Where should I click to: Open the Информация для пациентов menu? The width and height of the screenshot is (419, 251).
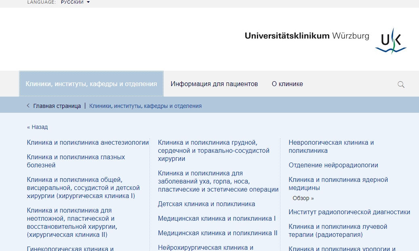[214, 84]
